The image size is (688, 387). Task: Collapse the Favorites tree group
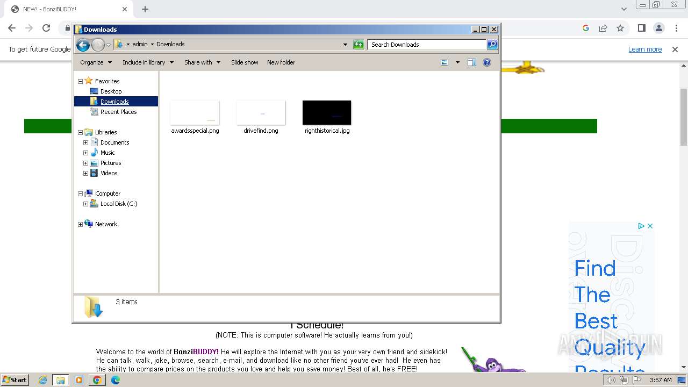click(80, 81)
